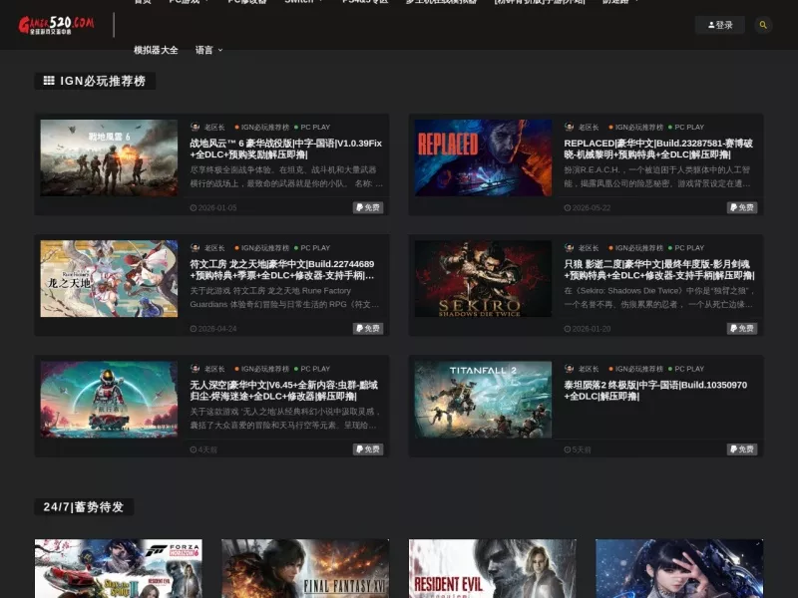Open the 无人深空 astronaut cover thumbnail
This screenshot has height=598, width=798.
(109, 400)
